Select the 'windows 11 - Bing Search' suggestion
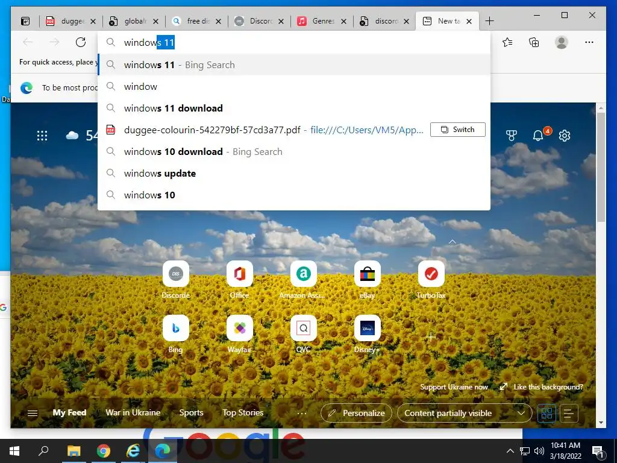This screenshot has width=617, height=463. (x=294, y=65)
